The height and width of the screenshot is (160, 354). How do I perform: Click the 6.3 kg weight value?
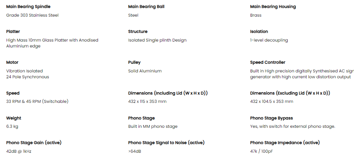pos(12,126)
